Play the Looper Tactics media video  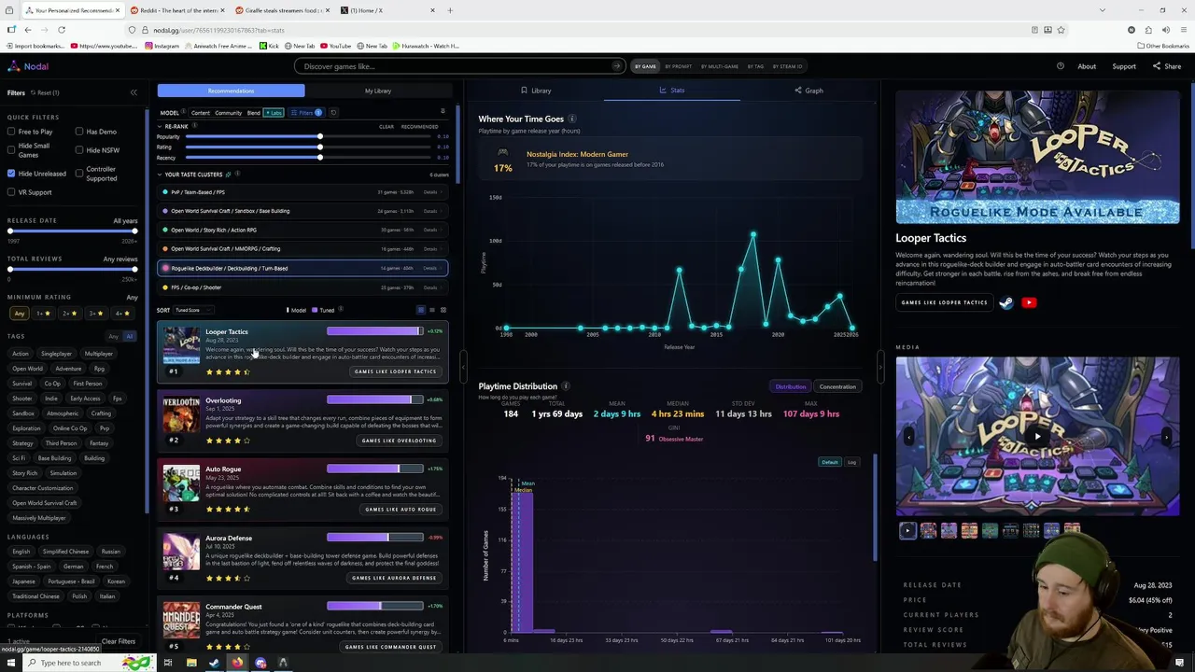tap(1037, 436)
